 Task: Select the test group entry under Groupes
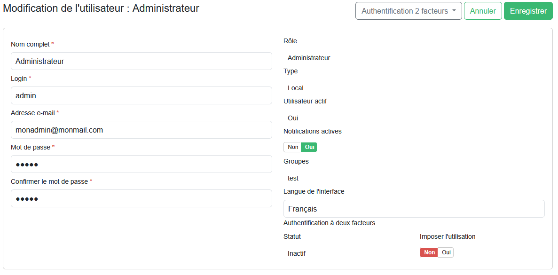pyautogui.click(x=293, y=178)
